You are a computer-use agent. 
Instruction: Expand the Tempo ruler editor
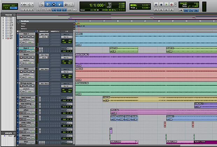(x=19, y=24)
